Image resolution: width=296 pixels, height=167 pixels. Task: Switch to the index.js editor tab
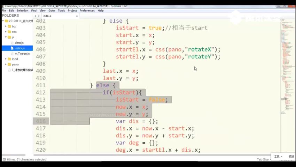tap(47, 16)
